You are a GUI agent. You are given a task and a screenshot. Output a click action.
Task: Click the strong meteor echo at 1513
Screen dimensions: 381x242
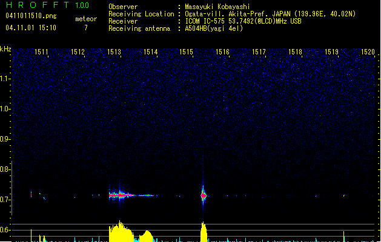click(120, 195)
